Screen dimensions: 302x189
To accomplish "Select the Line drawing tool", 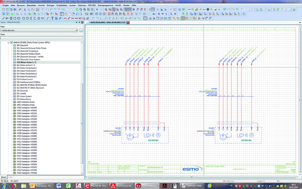I will tap(3, 18).
